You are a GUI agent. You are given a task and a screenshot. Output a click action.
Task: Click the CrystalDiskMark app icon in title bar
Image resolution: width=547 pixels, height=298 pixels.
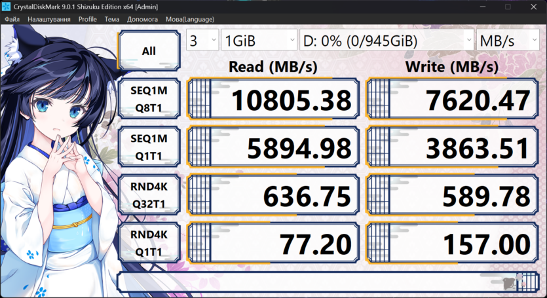tap(6, 7)
